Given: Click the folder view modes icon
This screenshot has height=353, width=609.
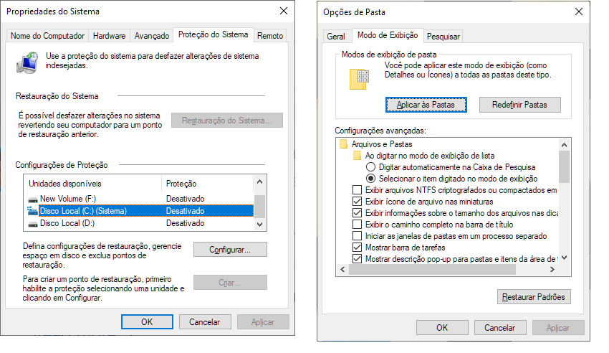Looking at the screenshot, I should pos(359,80).
